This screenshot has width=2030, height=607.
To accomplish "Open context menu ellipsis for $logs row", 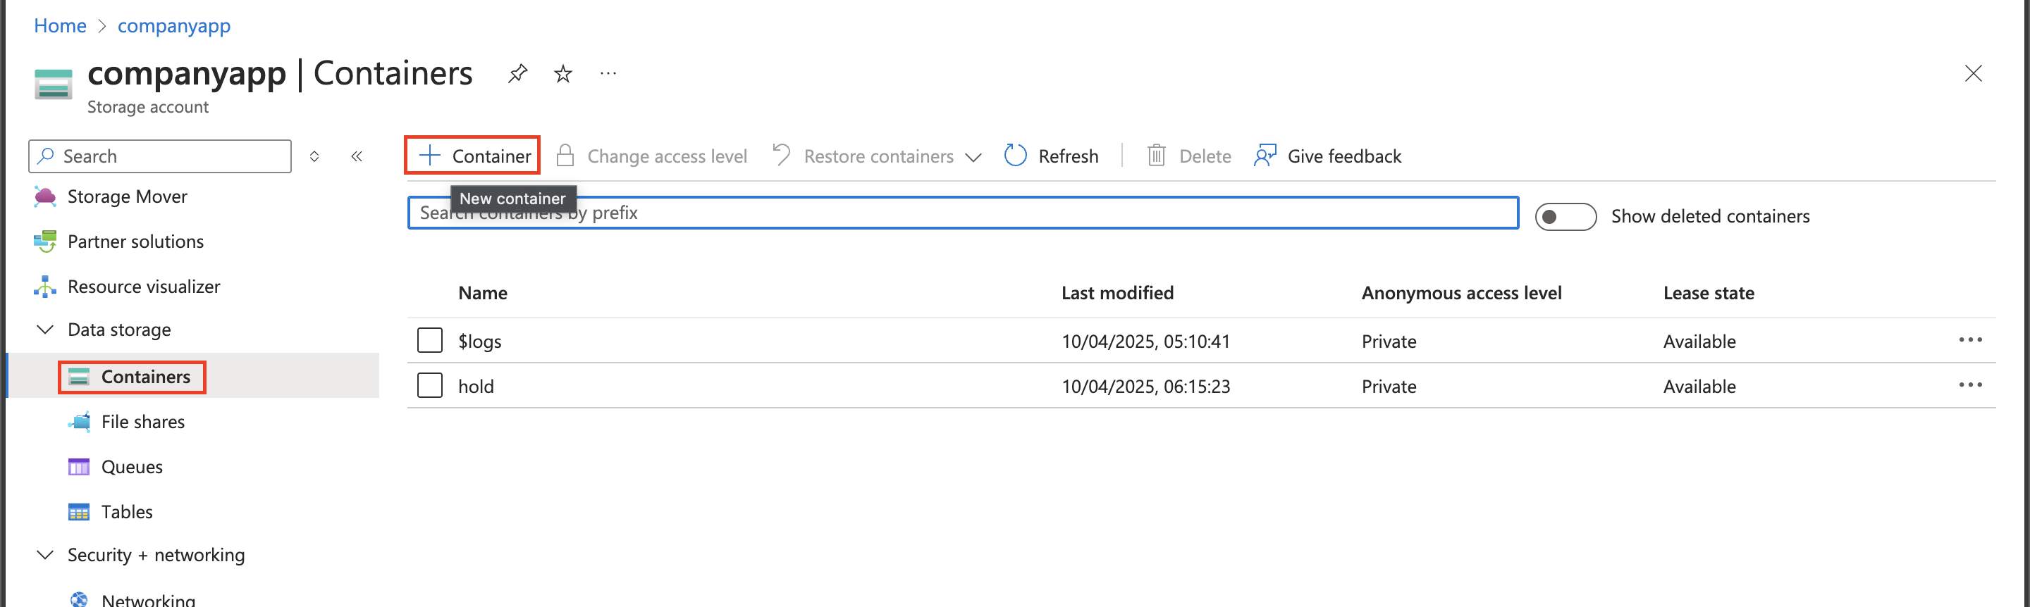I will [x=1970, y=339].
